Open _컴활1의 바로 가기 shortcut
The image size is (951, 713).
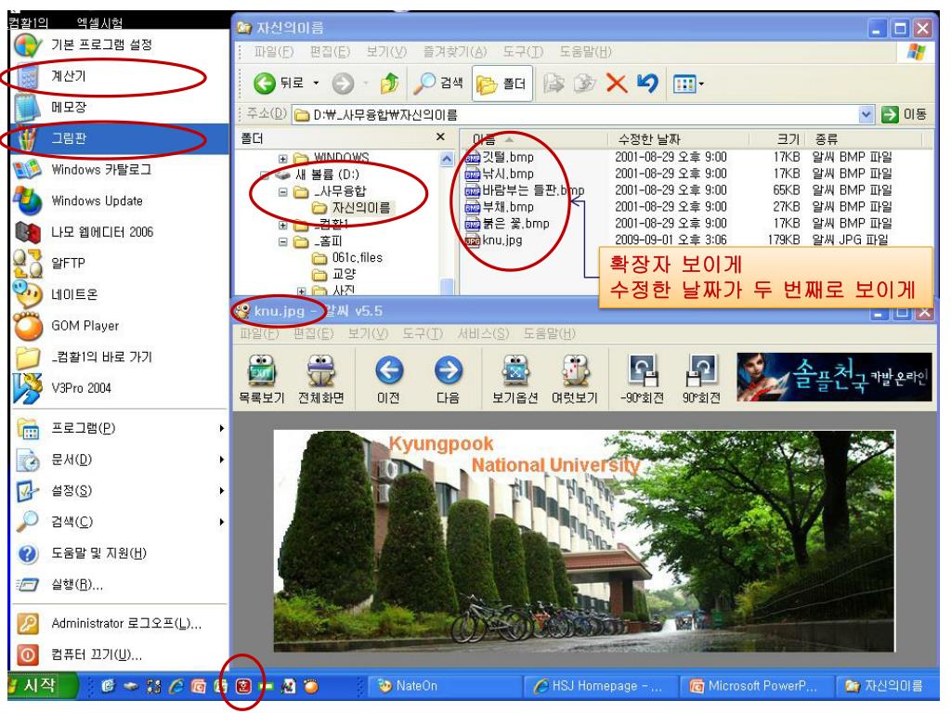[119, 357]
